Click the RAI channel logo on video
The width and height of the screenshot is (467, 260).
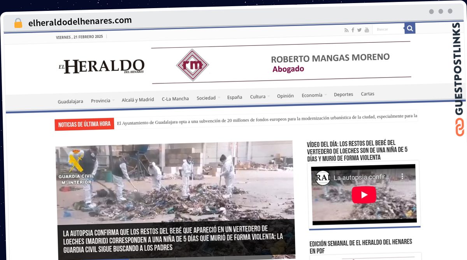point(323,178)
